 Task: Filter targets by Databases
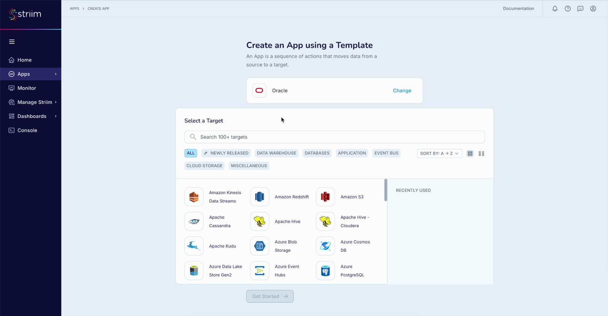tap(317, 153)
